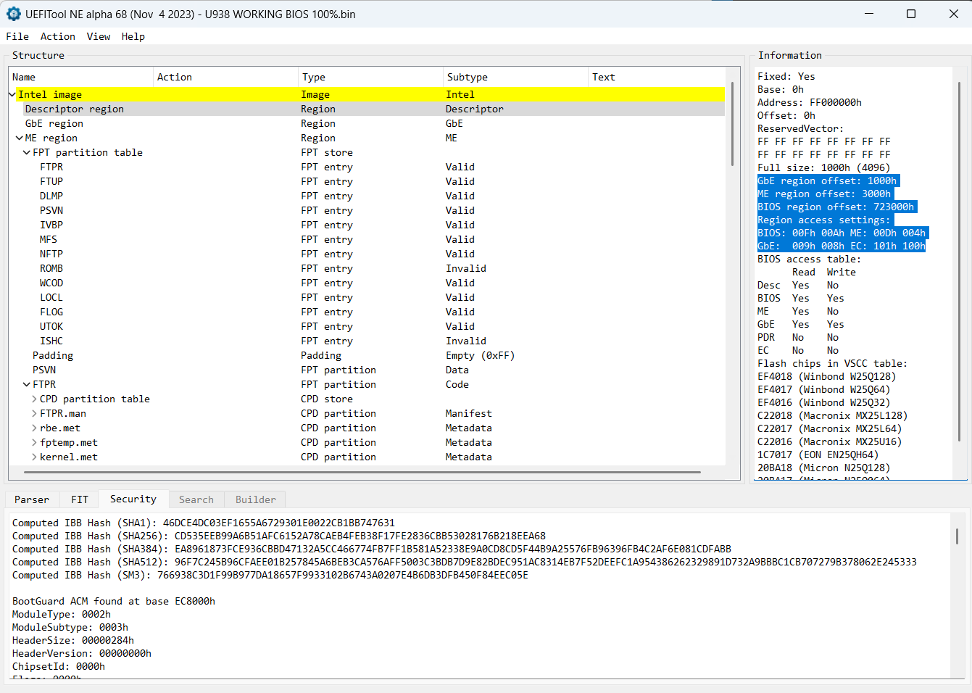
Task: Click 'Full size: 1000h (4096)' text
Action: pyautogui.click(x=824, y=167)
